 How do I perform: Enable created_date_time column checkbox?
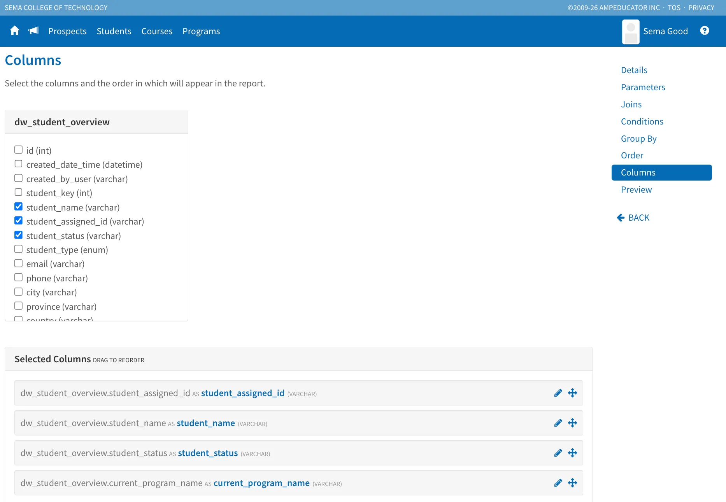click(18, 164)
